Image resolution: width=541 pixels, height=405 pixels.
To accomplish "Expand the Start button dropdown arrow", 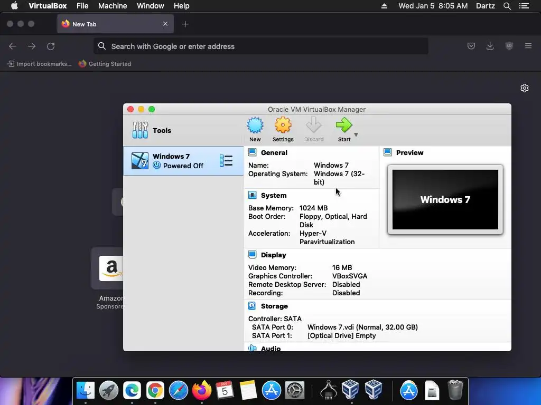I will (356, 134).
